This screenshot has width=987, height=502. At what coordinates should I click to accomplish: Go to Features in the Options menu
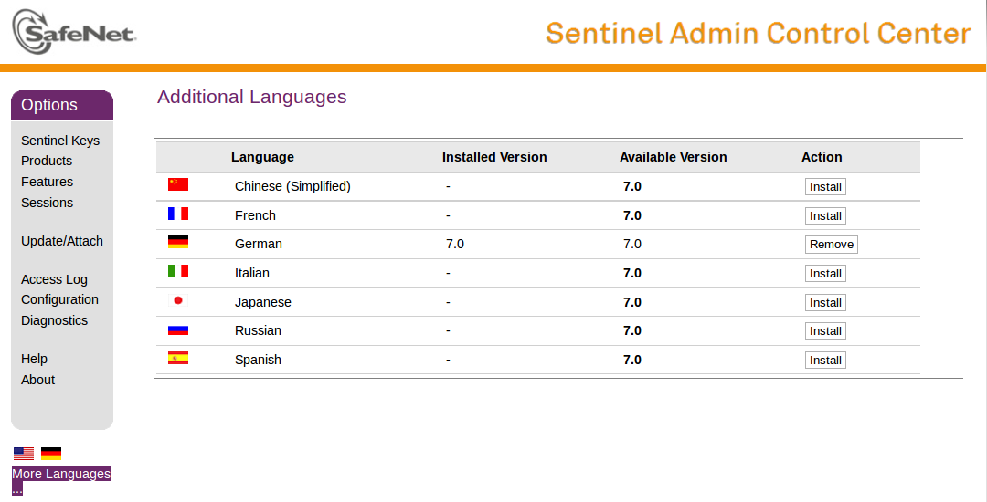[48, 182]
